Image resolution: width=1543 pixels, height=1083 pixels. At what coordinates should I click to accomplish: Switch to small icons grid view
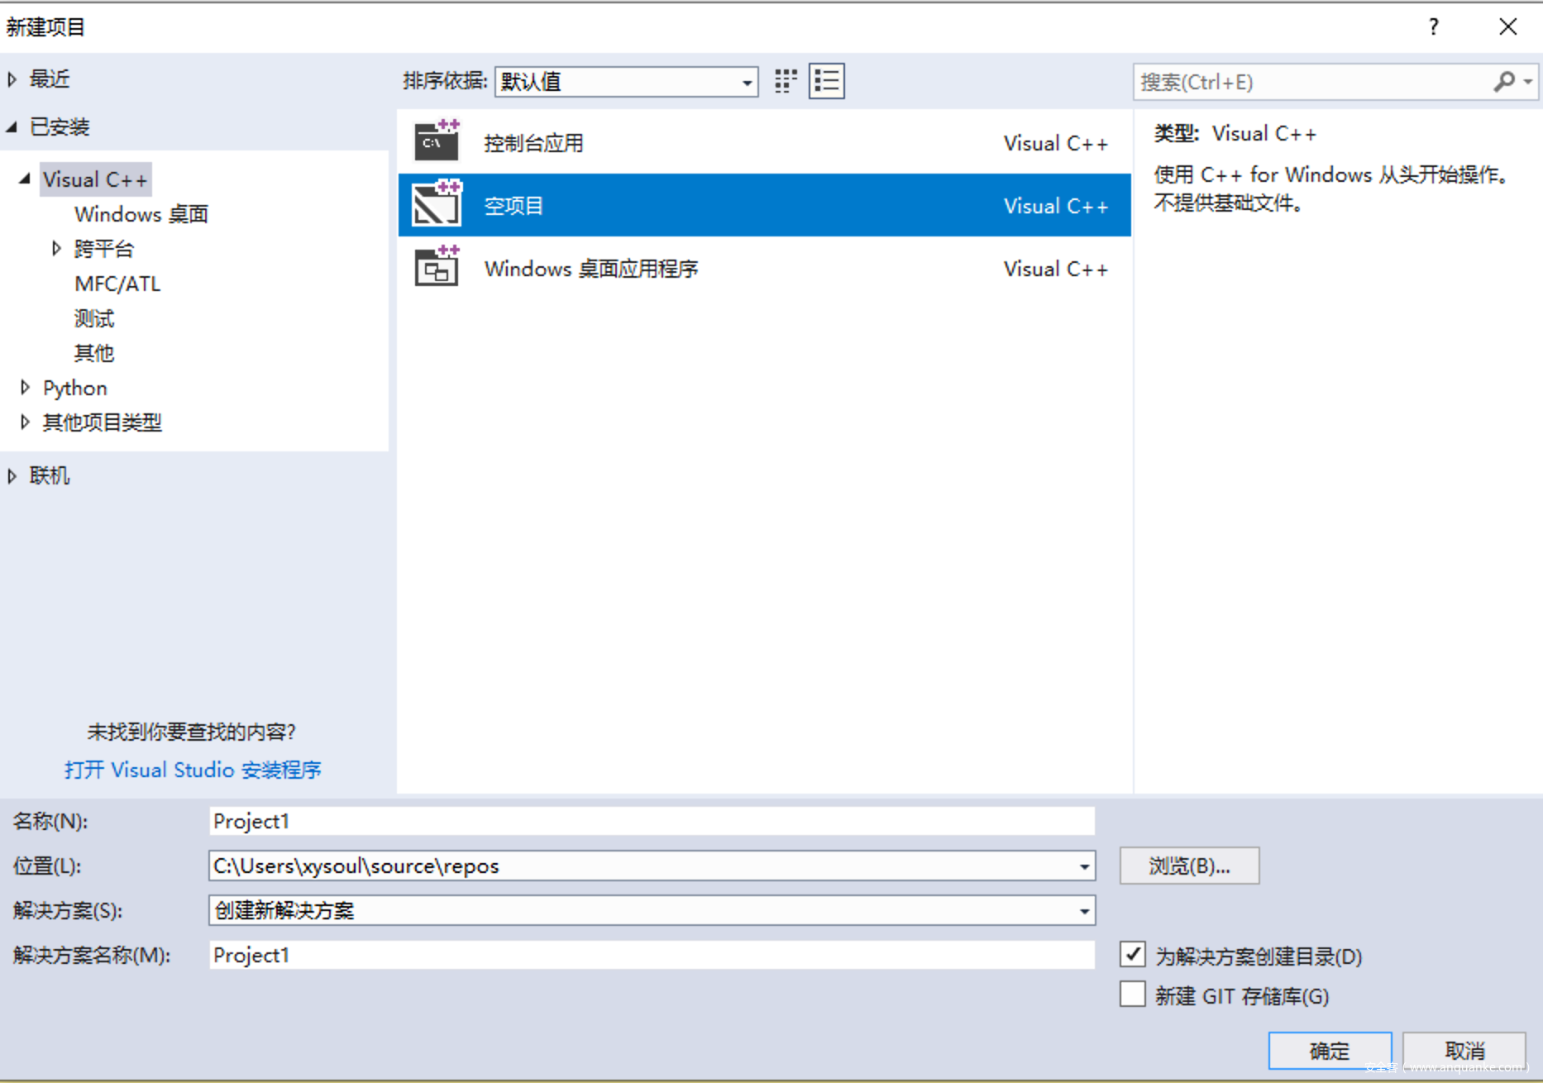tap(786, 81)
